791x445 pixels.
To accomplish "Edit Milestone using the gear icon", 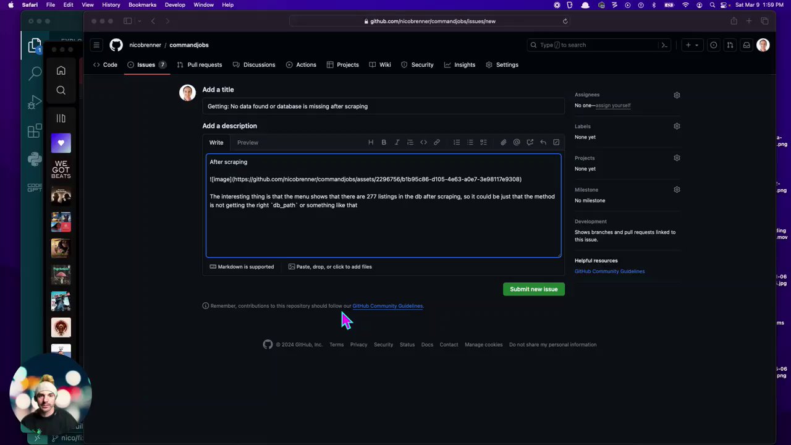I will 677,190.
